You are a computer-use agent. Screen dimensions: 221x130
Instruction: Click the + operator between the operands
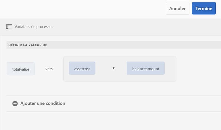pos(113,68)
